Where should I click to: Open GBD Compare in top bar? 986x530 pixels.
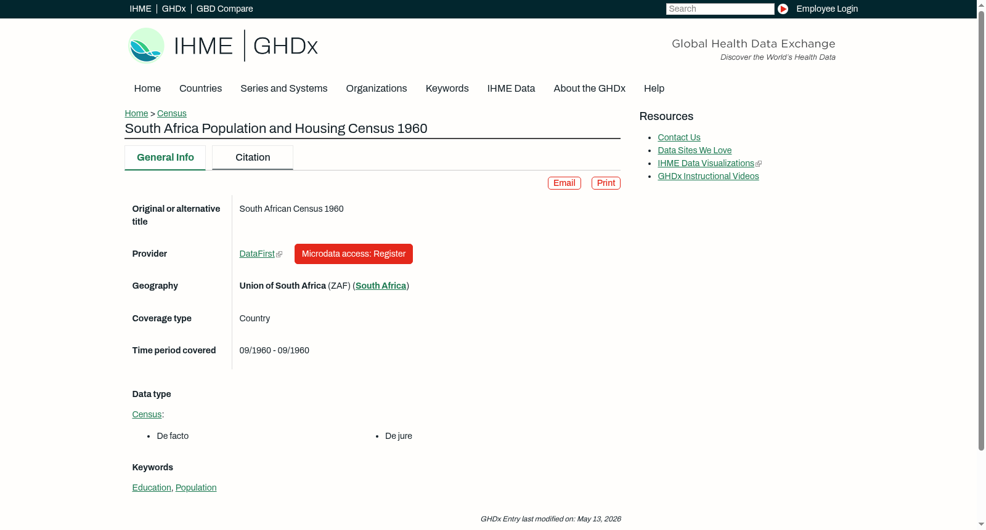click(x=225, y=9)
